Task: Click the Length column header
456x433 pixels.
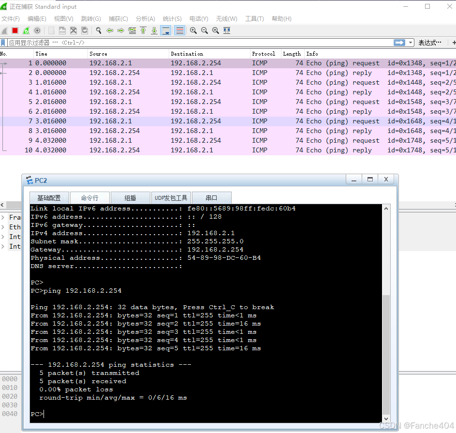Action: pyautogui.click(x=293, y=54)
